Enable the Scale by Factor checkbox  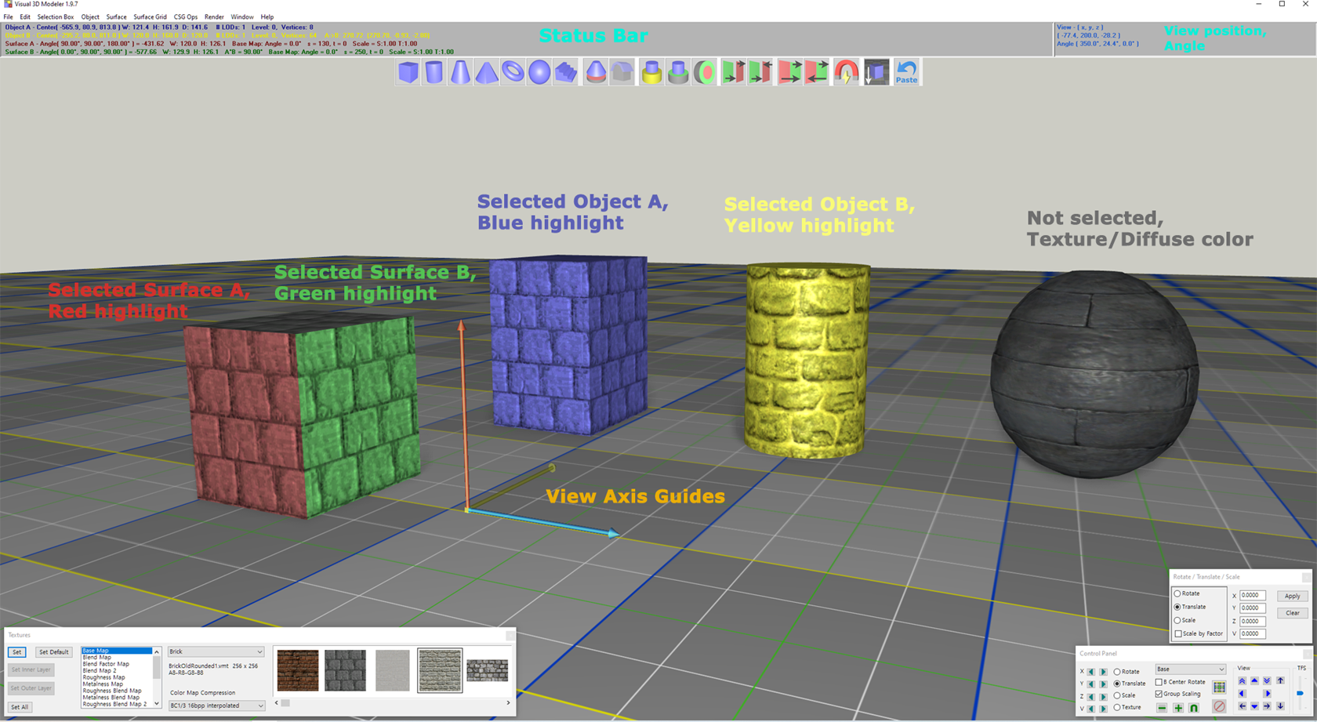coord(1178,633)
